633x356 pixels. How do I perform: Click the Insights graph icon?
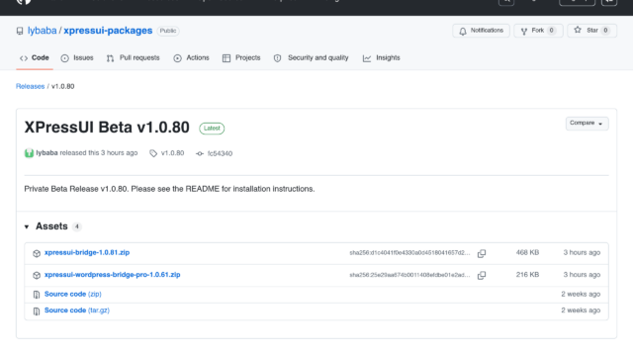click(367, 58)
